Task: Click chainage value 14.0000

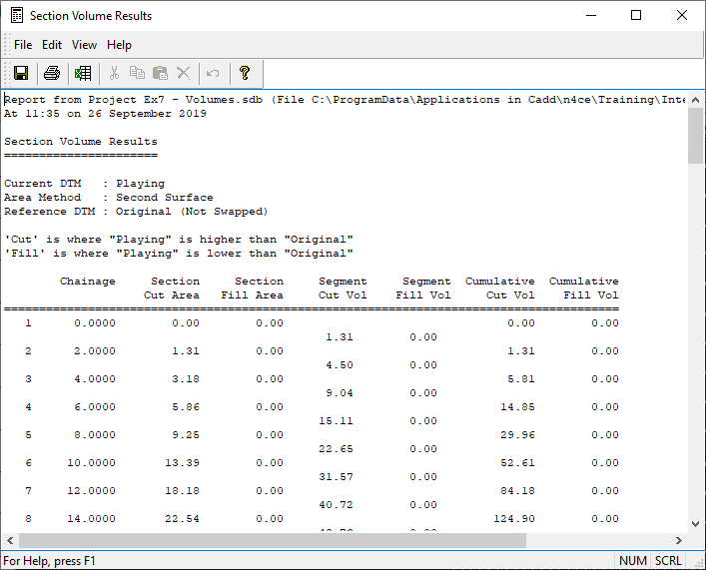Action: point(91,518)
